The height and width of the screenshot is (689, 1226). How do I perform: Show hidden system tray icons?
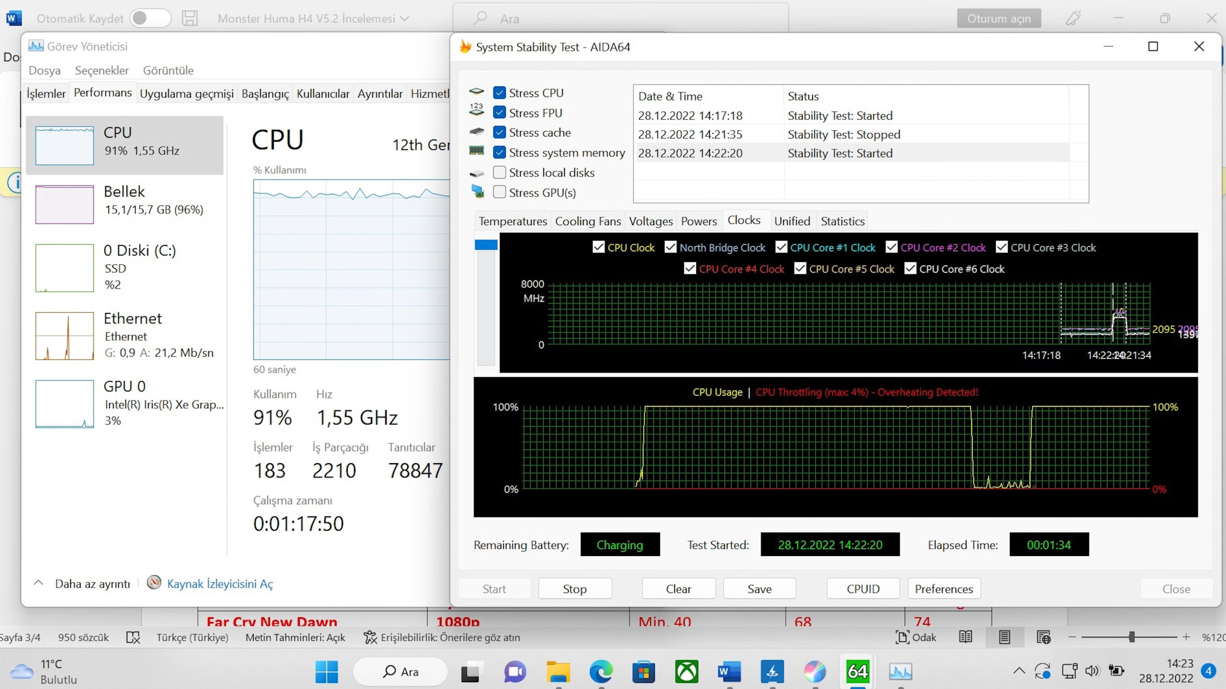(1019, 671)
